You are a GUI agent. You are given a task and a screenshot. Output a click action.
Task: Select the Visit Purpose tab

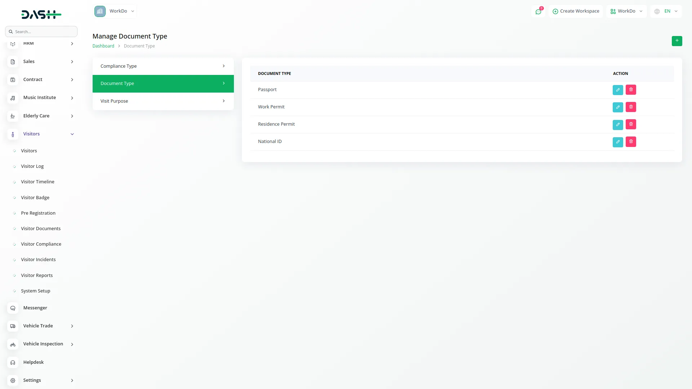click(163, 101)
